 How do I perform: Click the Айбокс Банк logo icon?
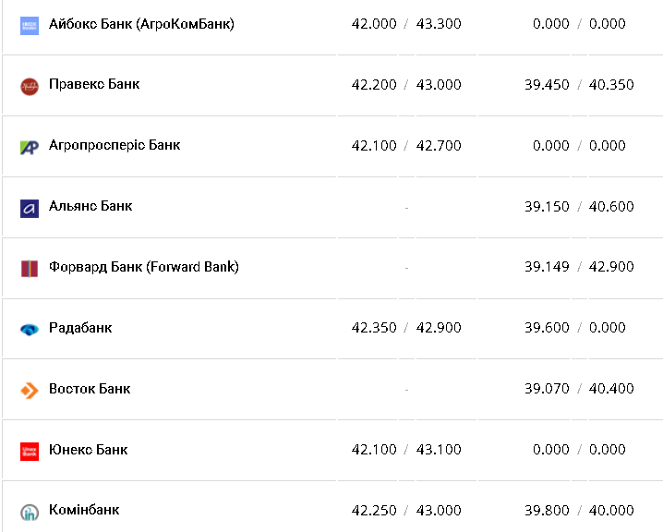30,25
